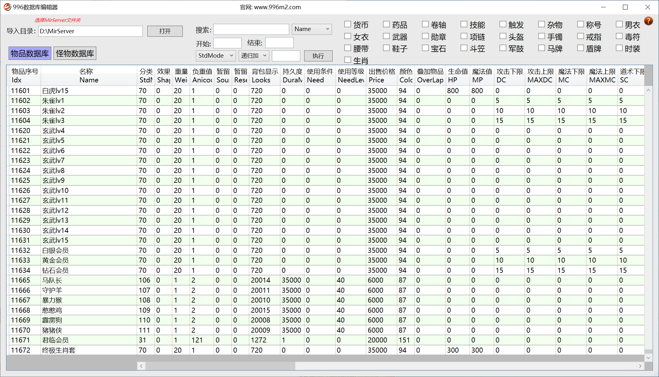Toggle the 宝石 checkbox

[x=425, y=48]
